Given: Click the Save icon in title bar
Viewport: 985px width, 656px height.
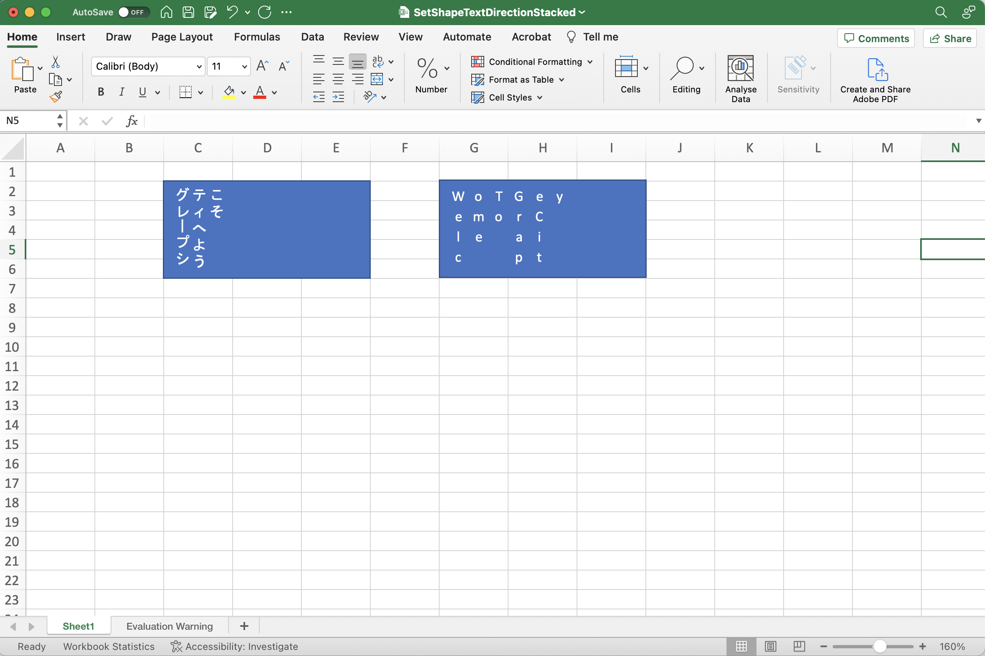Looking at the screenshot, I should (x=188, y=12).
